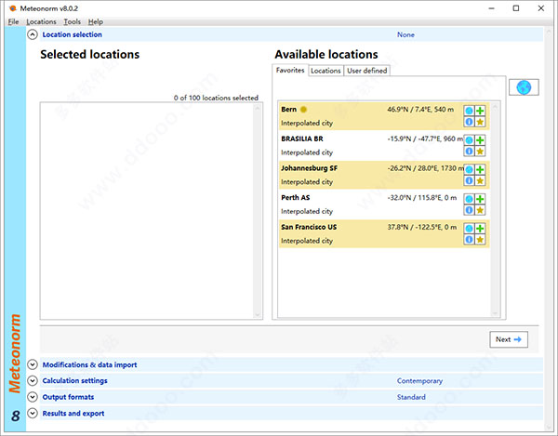The width and height of the screenshot is (558, 436).
Task: Toggle favorite star for San Francisco US
Action: pos(480,240)
